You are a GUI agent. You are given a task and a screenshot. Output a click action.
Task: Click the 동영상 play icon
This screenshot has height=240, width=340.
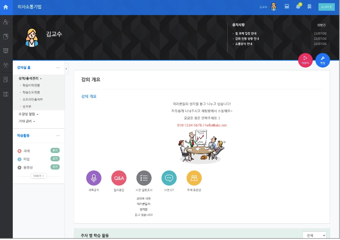(19, 168)
